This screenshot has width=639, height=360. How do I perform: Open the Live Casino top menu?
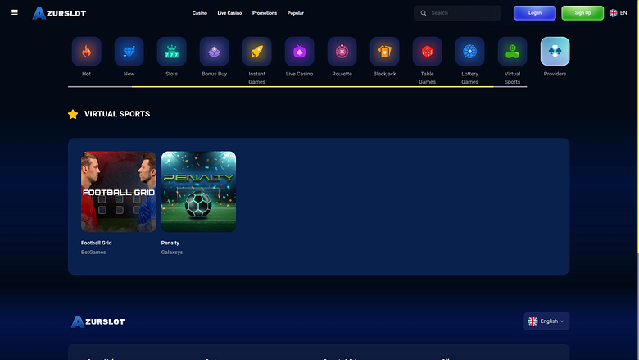tap(229, 13)
